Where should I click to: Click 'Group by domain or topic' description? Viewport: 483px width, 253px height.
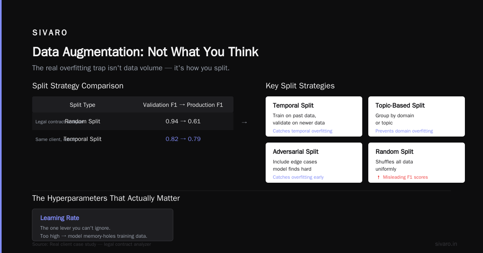pos(395,119)
